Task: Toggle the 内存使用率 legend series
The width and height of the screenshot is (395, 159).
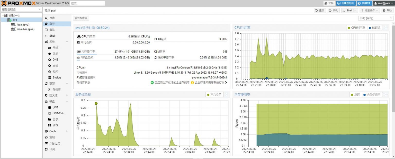Action: [372, 95]
